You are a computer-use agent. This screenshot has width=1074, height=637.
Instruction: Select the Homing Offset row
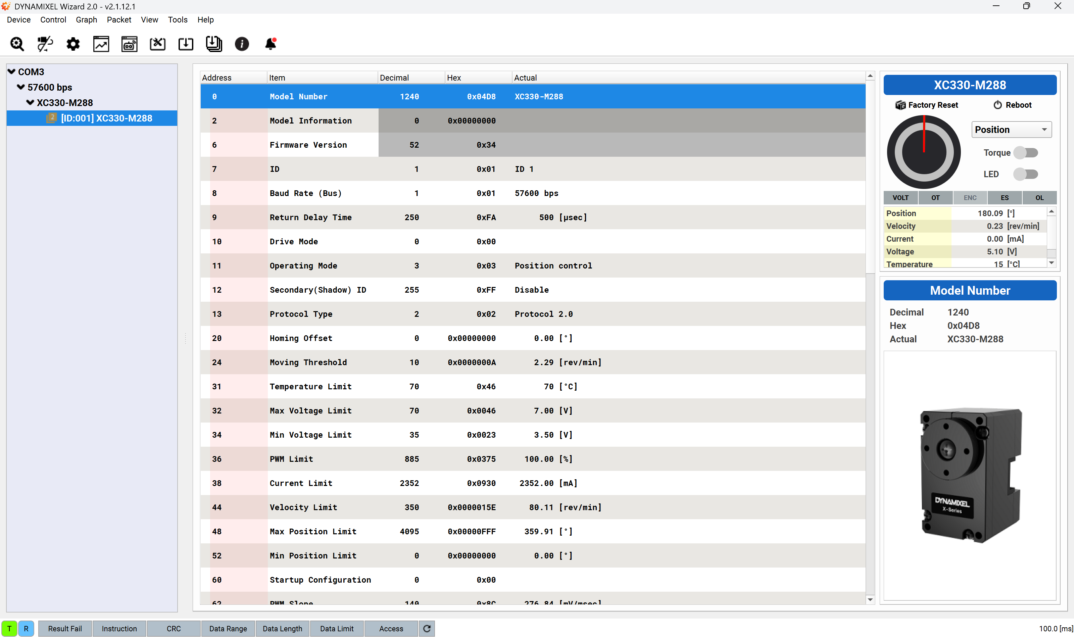point(533,338)
